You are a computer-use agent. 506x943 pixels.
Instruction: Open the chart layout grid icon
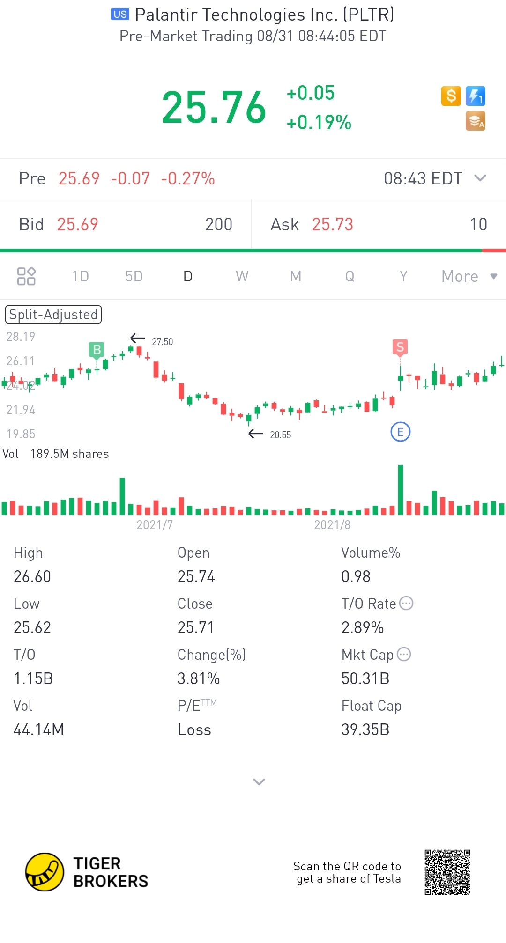tap(26, 276)
